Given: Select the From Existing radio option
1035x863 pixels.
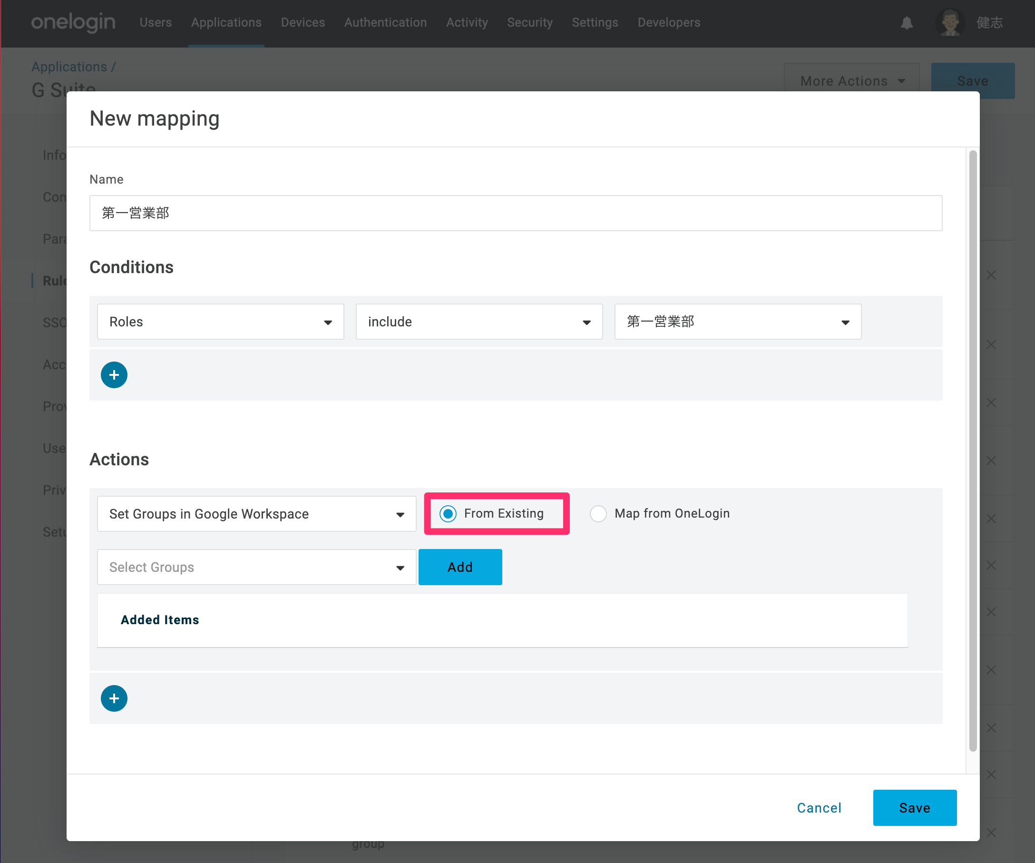Looking at the screenshot, I should click(x=448, y=513).
